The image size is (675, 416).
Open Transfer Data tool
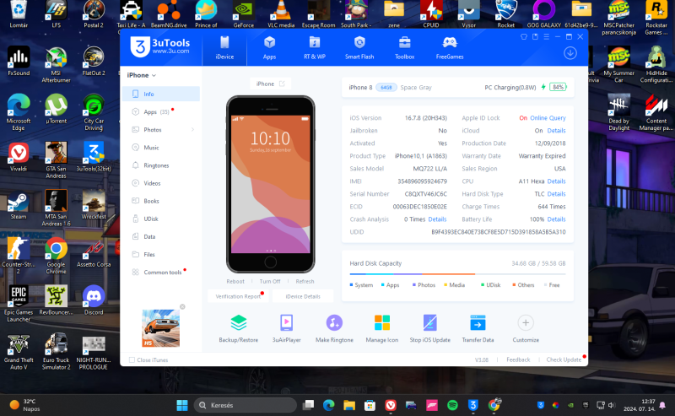(x=478, y=328)
